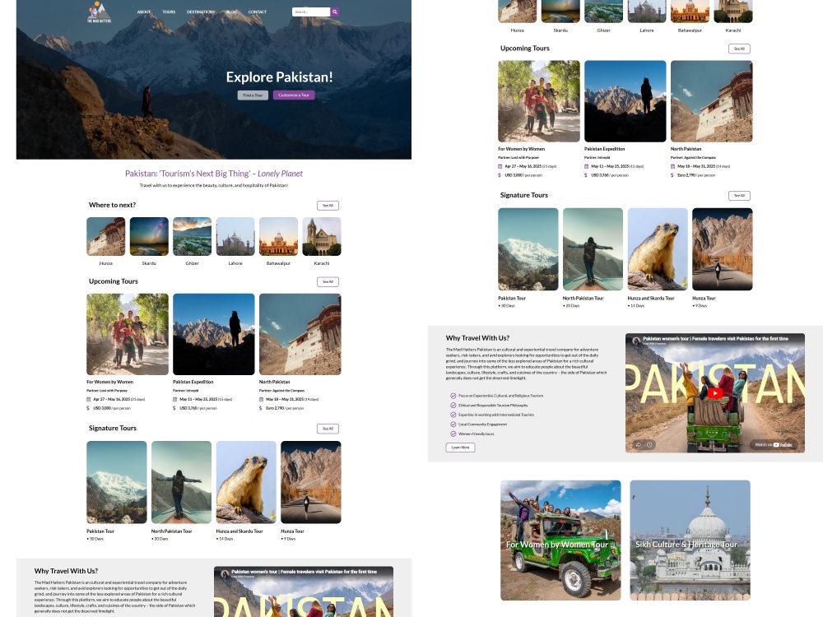The height and width of the screenshot is (617, 823).
Task: Select Bahawalpur destination thumbnail in left mockup
Action: click(279, 237)
